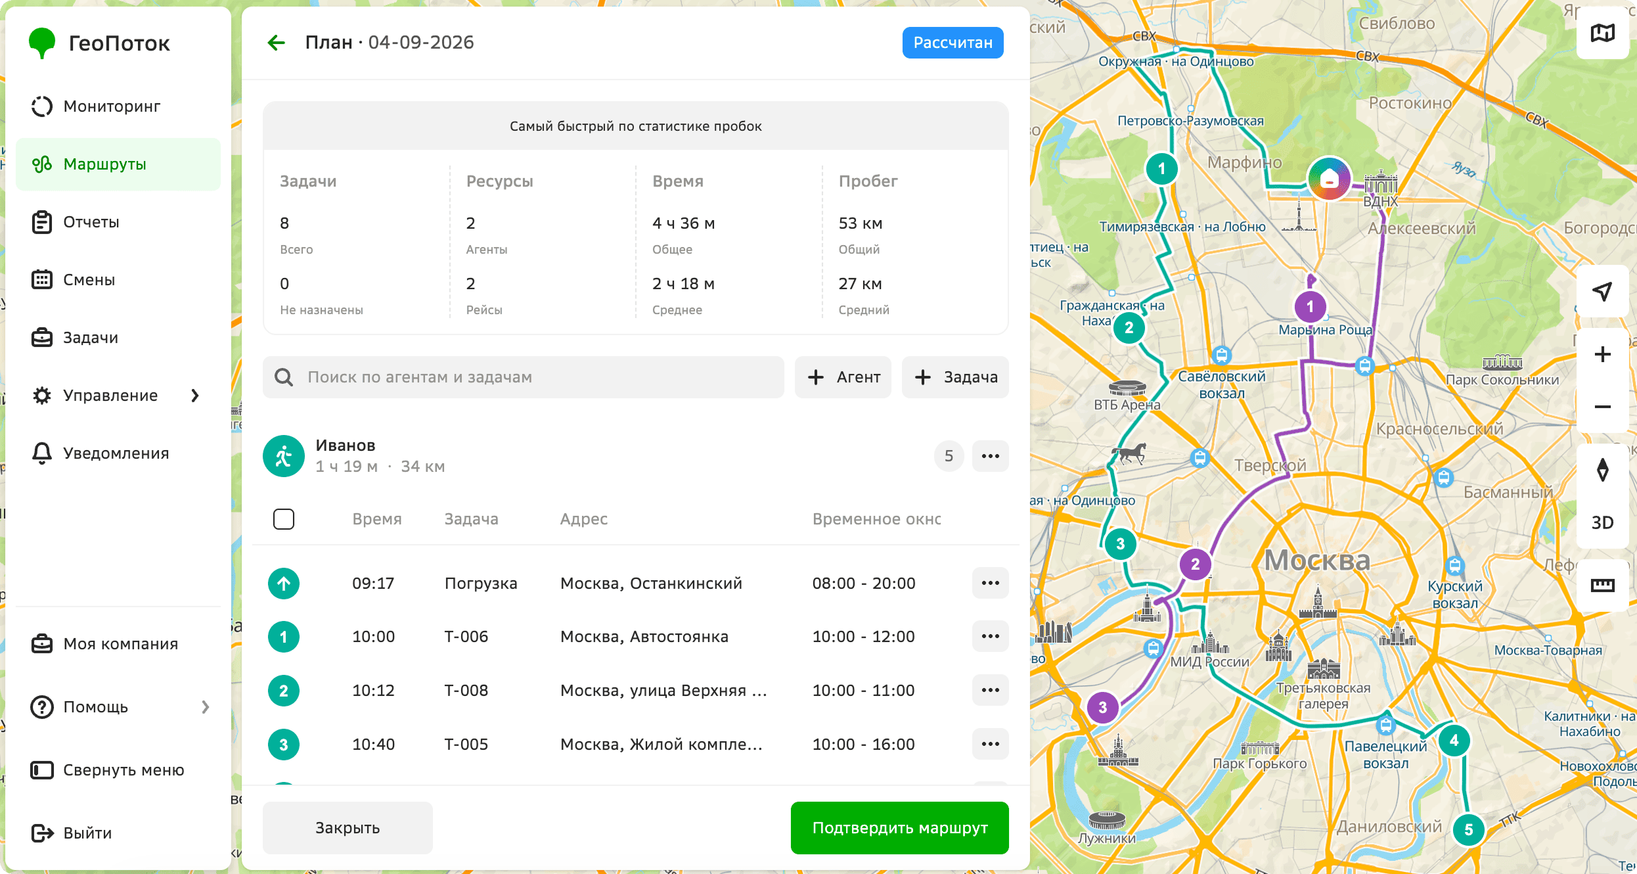Click the Рассчитан status badge
Image resolution: width=1637 pixels, height=874 pixels.
pyautogui.click(x=953, y=43)
